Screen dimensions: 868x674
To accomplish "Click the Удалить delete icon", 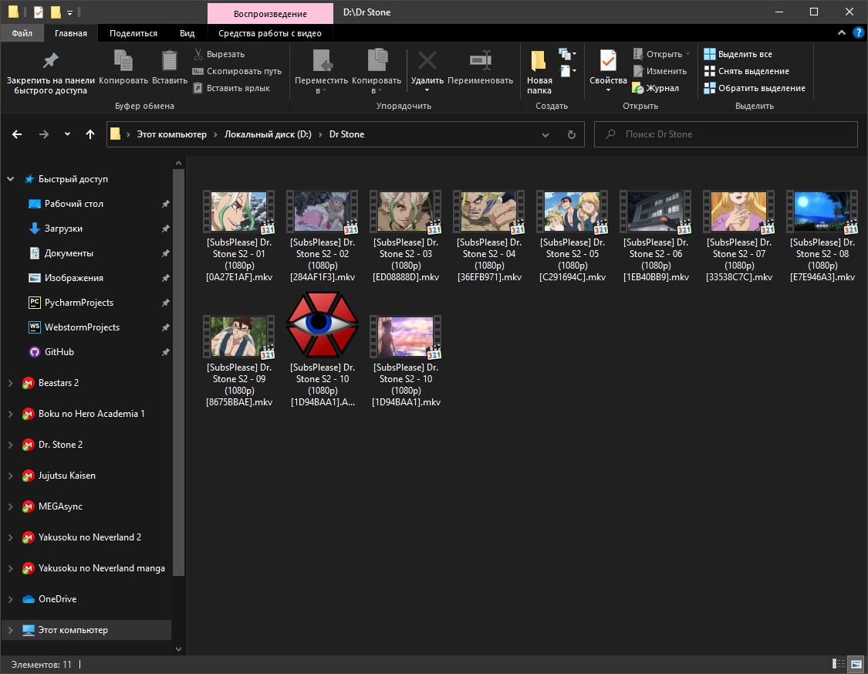I will coord(427,71).
